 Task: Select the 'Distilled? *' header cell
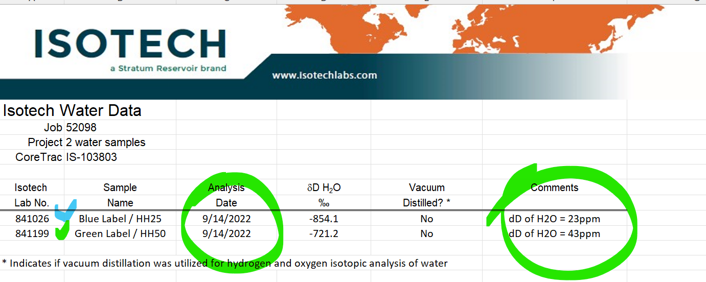[x=427, y=203]
